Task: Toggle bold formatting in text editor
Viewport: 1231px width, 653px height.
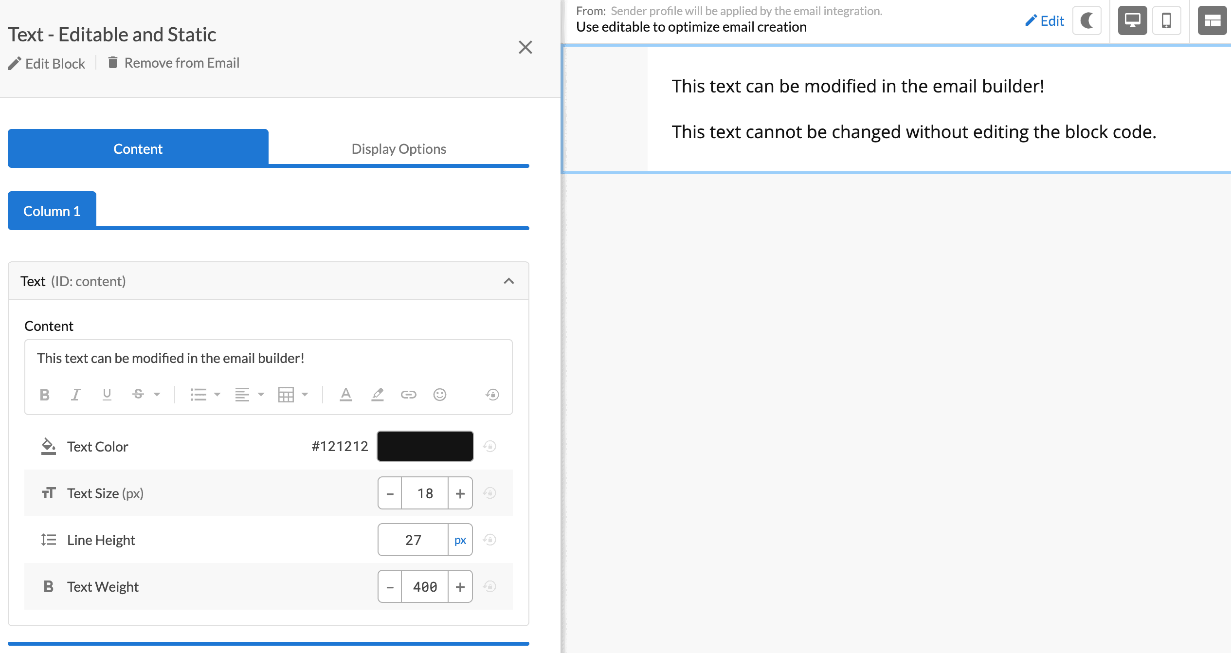Action: tap(45, 395)
